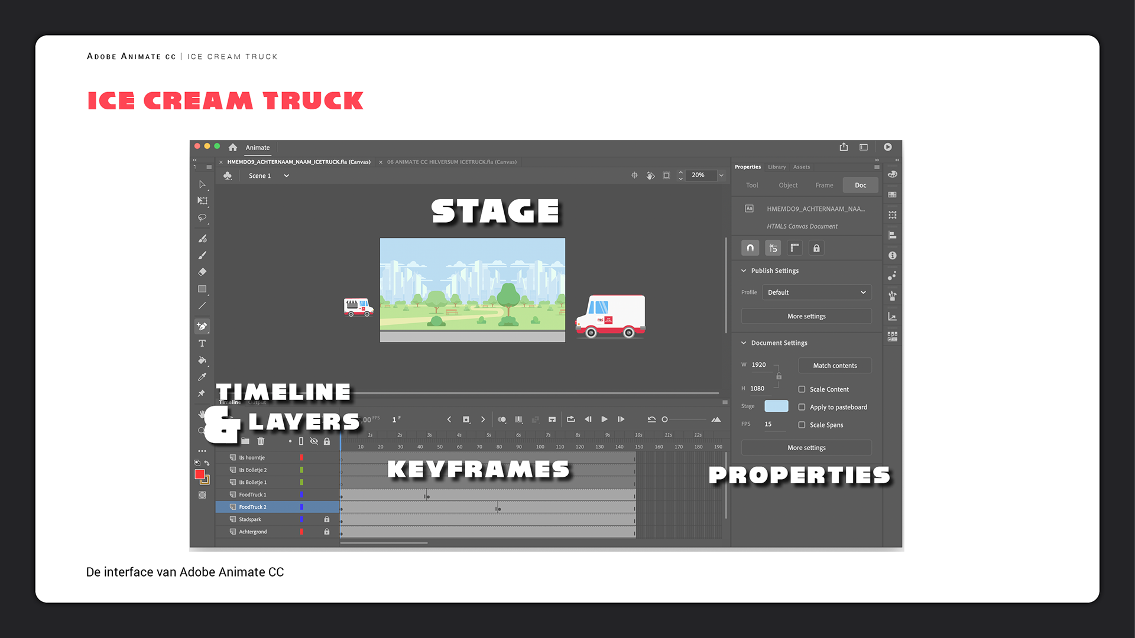Switch to the Frame properties tab
Screen dimensions: 1135x638
coord(824,185)
